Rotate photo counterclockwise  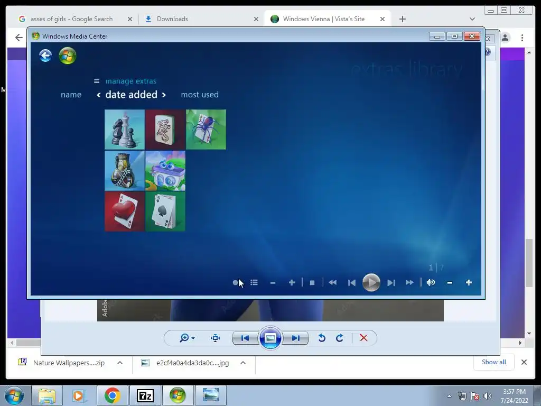(322, 338)
